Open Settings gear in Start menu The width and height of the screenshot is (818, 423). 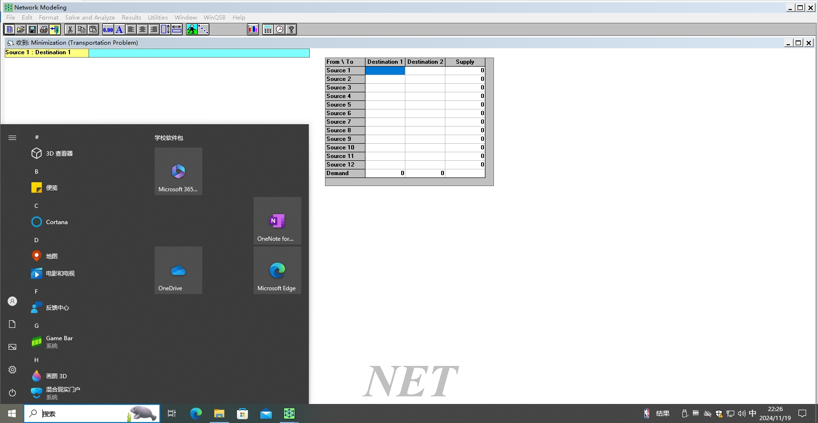[12, 370]
